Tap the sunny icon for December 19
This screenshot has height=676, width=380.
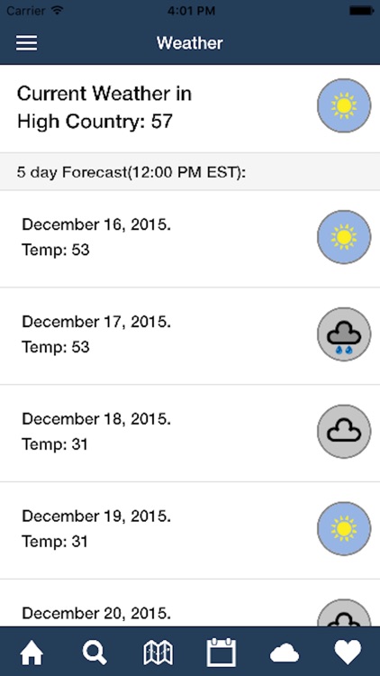coord(344,528)
